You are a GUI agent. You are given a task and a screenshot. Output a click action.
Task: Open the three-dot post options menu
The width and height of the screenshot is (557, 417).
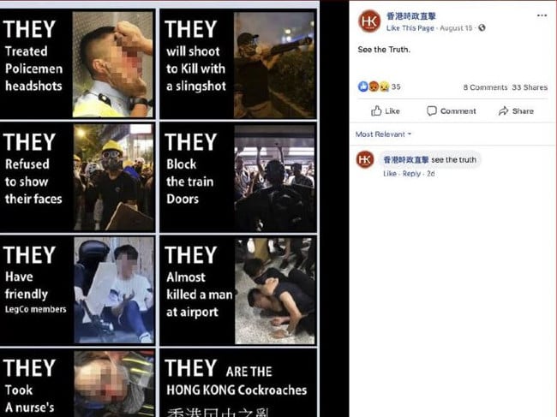tap(542, 15)
